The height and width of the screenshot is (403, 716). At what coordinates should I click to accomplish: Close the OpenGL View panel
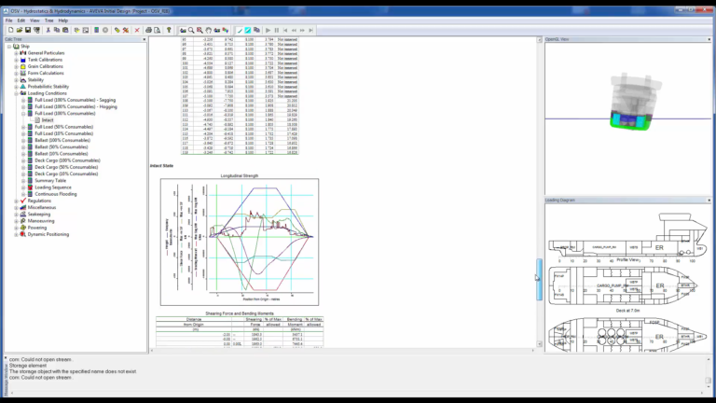(709, 39)
